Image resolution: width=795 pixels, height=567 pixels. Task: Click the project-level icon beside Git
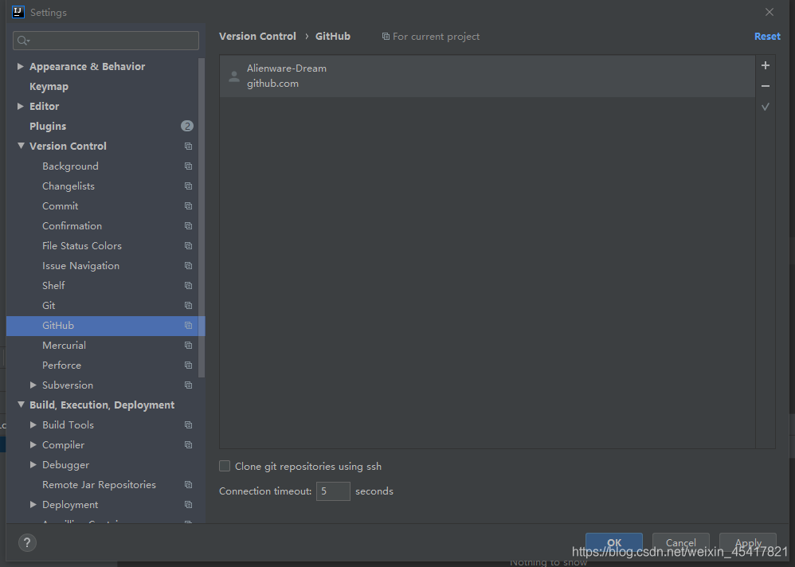point(188,306)
